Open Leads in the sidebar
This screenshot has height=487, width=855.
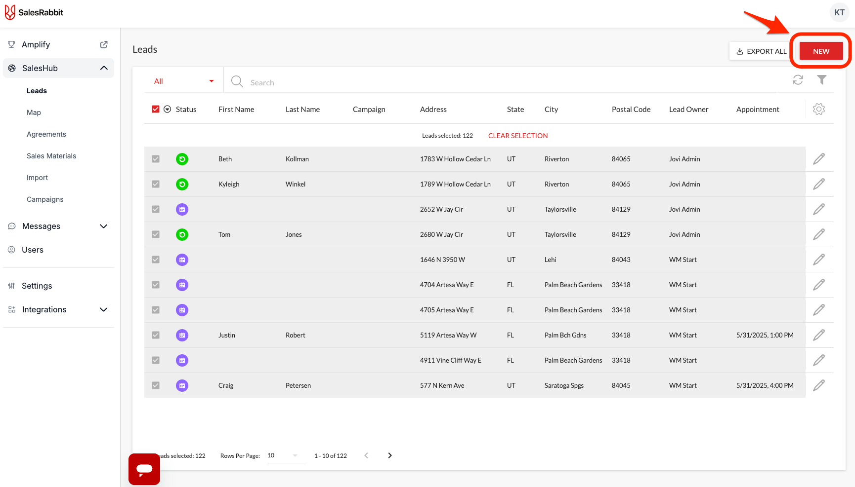(x=37, y=91)
